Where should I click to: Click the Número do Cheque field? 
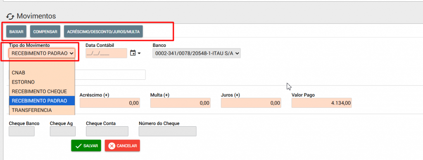pyautogui.click(x=168, y=131)
